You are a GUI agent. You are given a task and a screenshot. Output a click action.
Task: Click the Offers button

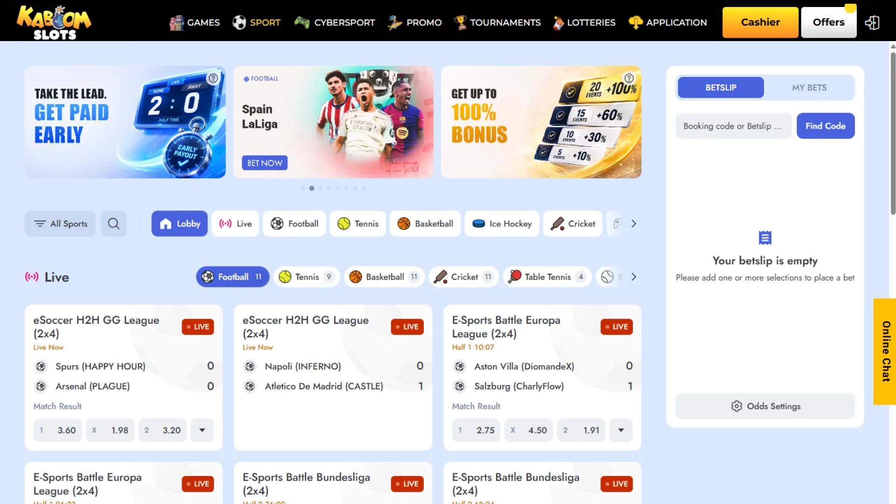829,22
